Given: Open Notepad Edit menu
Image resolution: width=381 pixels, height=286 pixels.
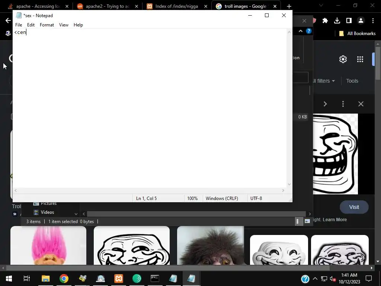Looking at the screenshot, I should [x=31, y=25].
